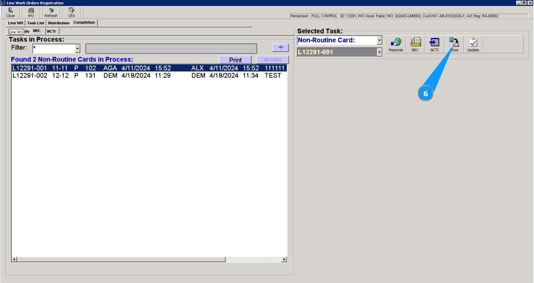Viewport: 534px width, 283px height.
Task: Expand the Non-Routine Card type dropdown
Action: [x=379, y=40]
